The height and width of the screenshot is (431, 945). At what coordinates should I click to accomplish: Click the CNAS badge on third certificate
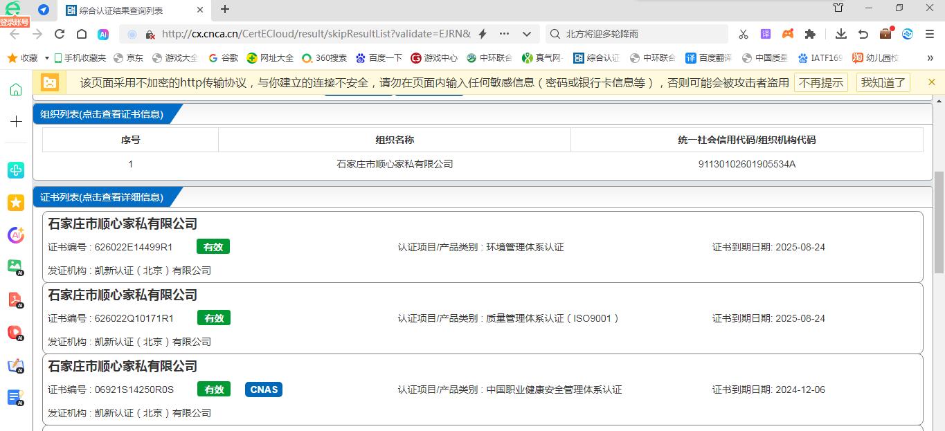tap(264, 389)
